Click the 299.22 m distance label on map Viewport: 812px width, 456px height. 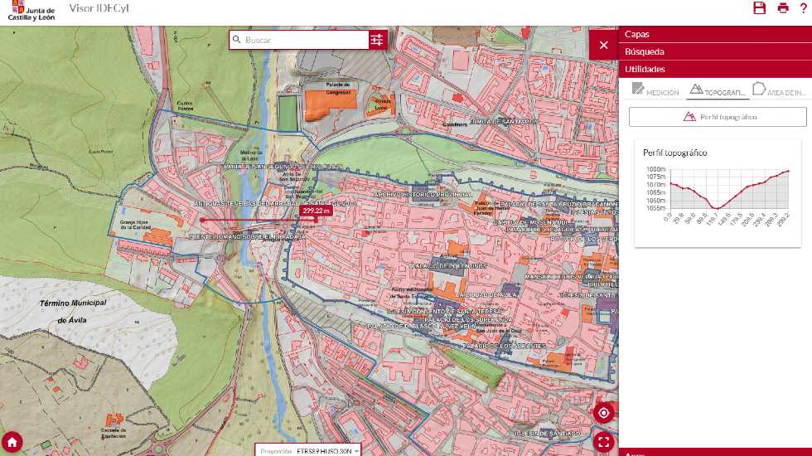[x=317, y=211]
